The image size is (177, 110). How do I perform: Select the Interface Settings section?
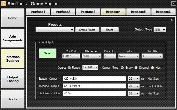13,59
